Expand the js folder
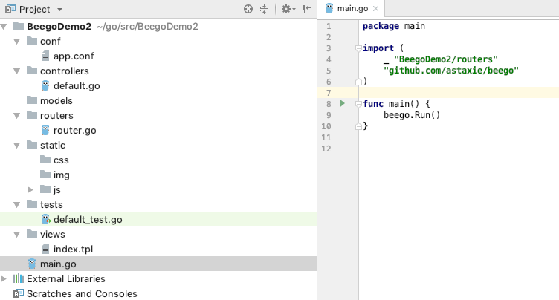 pos(30,189)
